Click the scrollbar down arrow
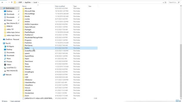 181,99
